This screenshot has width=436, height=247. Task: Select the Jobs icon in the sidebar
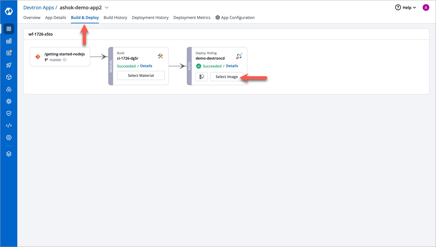tap(8, 41)
